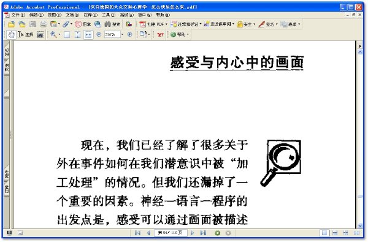Viewport: 368px width, 242px height.
Task: Go to last page button
Action: click(x=203, y=233)
